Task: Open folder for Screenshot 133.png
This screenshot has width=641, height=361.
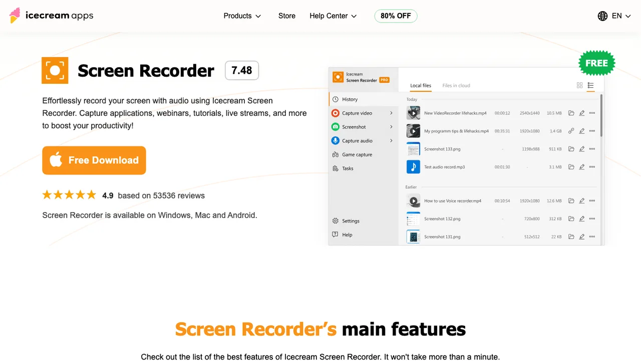Action: pyautogui.click(x=571, y=149)
